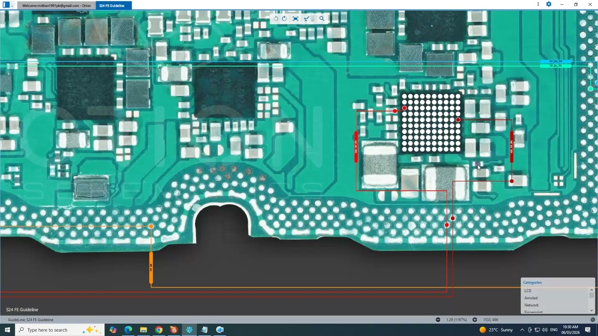
Task: Select the rotate right tool
Action: click(x=285, y=19)
